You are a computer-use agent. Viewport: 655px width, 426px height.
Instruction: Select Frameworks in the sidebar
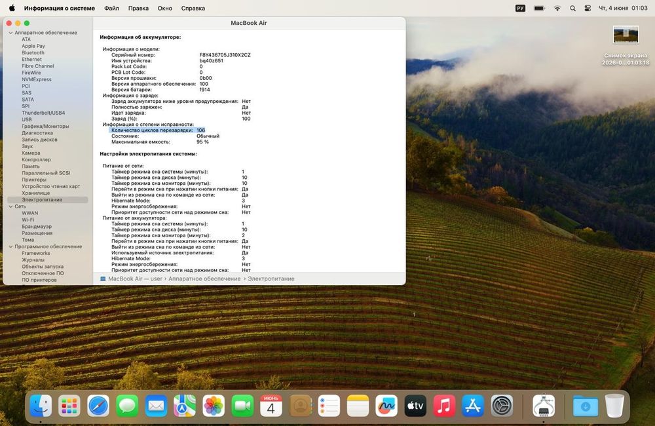click(36, 254)
